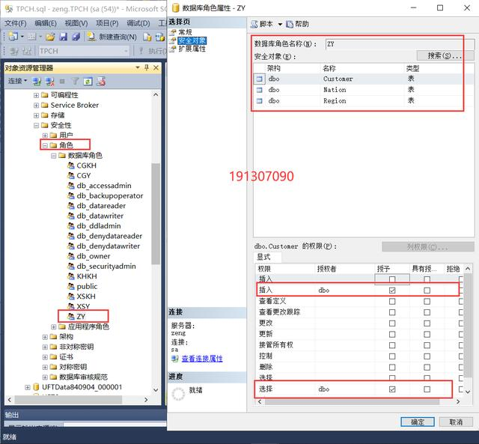Click the Save All icon
Image resolution: width=479 pixels, height=444 pixels.
click(x=76, y=37)
